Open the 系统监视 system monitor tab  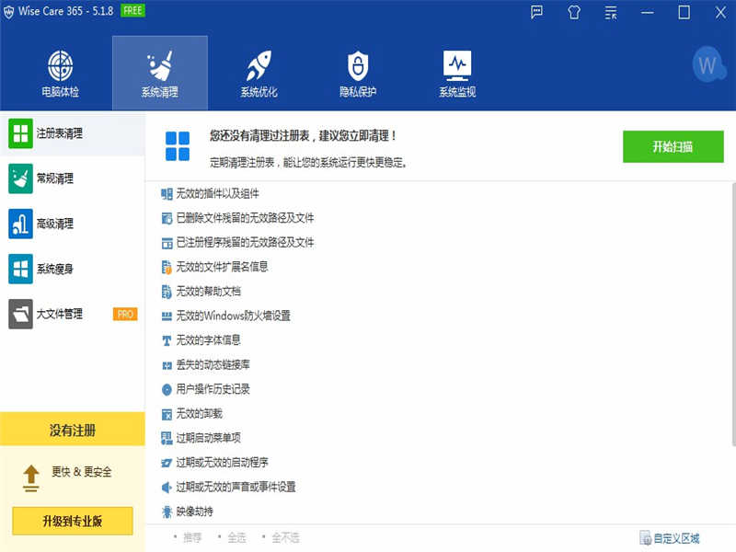pyautogui.click(x=457, y=74)
